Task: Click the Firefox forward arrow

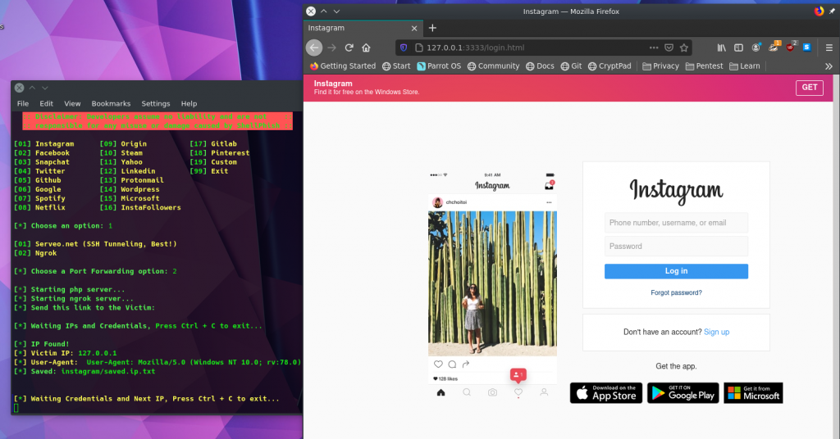Action: click(332, 48)
